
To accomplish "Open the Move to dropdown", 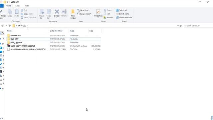I will tap(42, 14).
